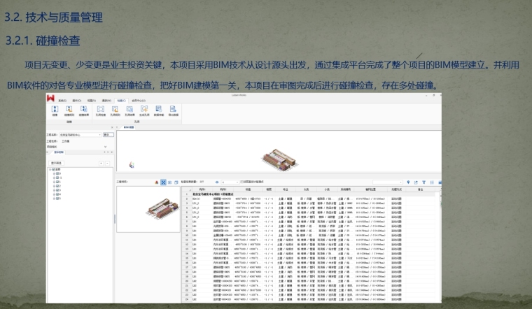The width and height of the screenshot is (532, 309).
Task: Open the 系统 menu tab
Action: coord(62,101)
